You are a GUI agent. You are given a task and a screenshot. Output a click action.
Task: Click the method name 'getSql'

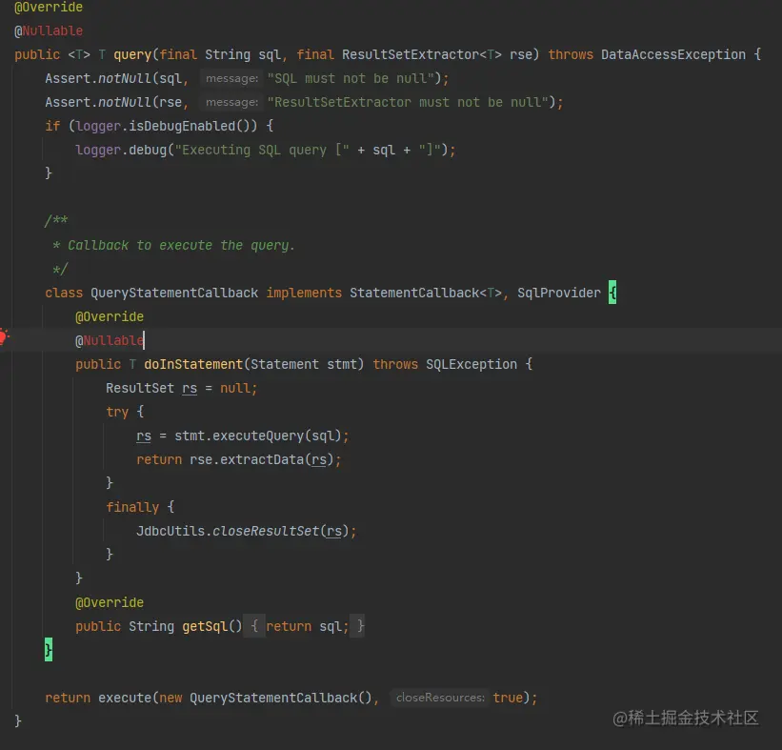point(205,626)
